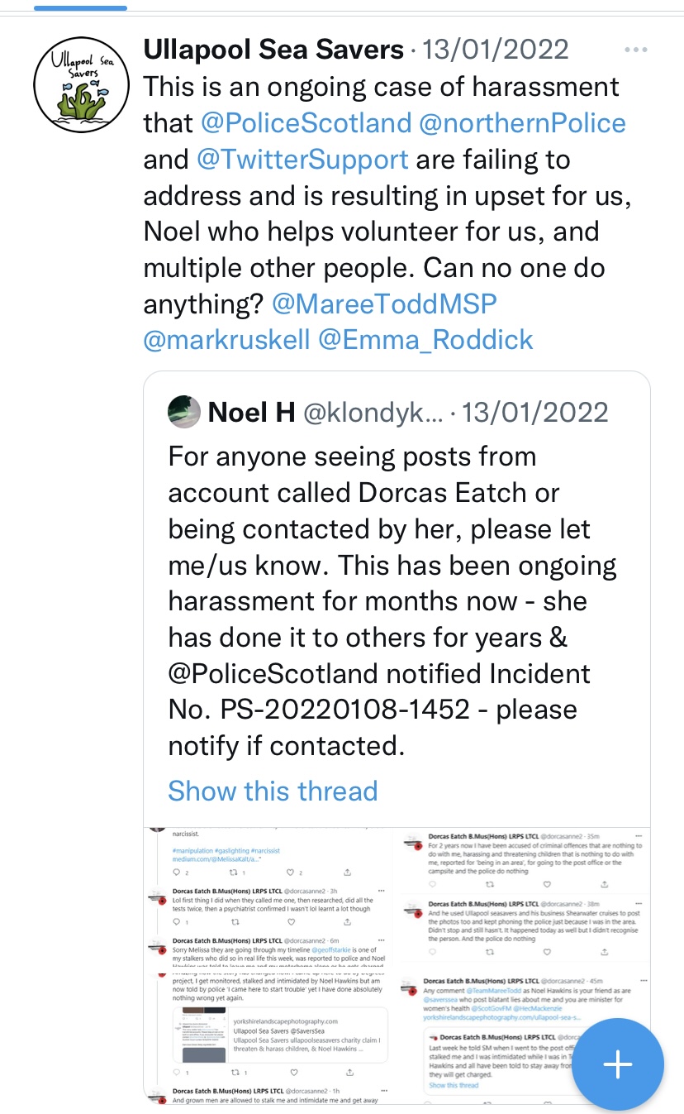Click the Show this thread link
The width and height of the screenshot is (684, 1114).
(x=273, y=791)
